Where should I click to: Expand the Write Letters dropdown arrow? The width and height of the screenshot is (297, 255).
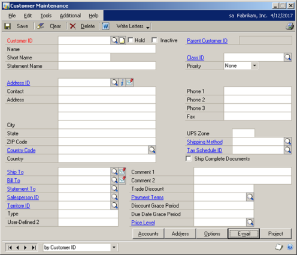[x=148, y=27]
